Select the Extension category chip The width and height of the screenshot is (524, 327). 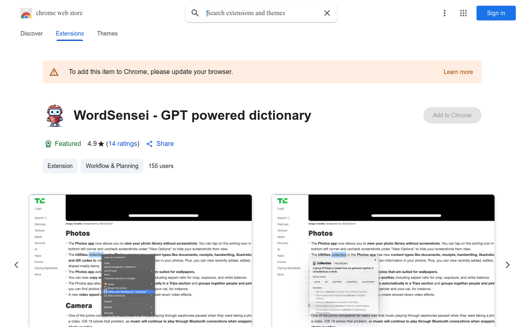pyautogui.click(x=60, y=166)
